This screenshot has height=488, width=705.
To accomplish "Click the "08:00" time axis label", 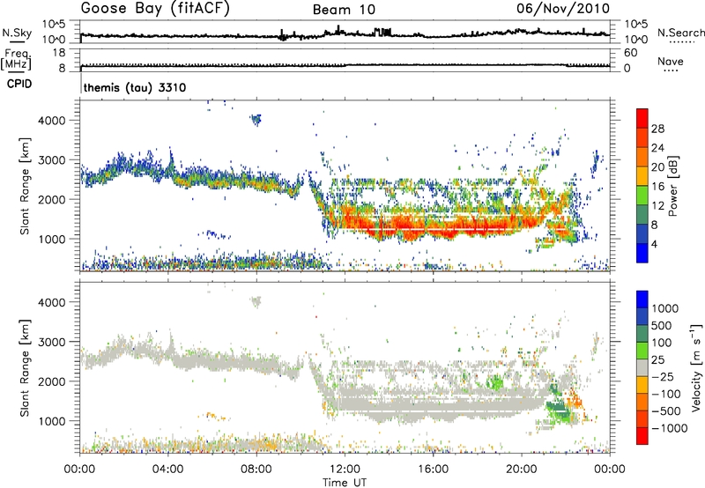I will 256,470.
